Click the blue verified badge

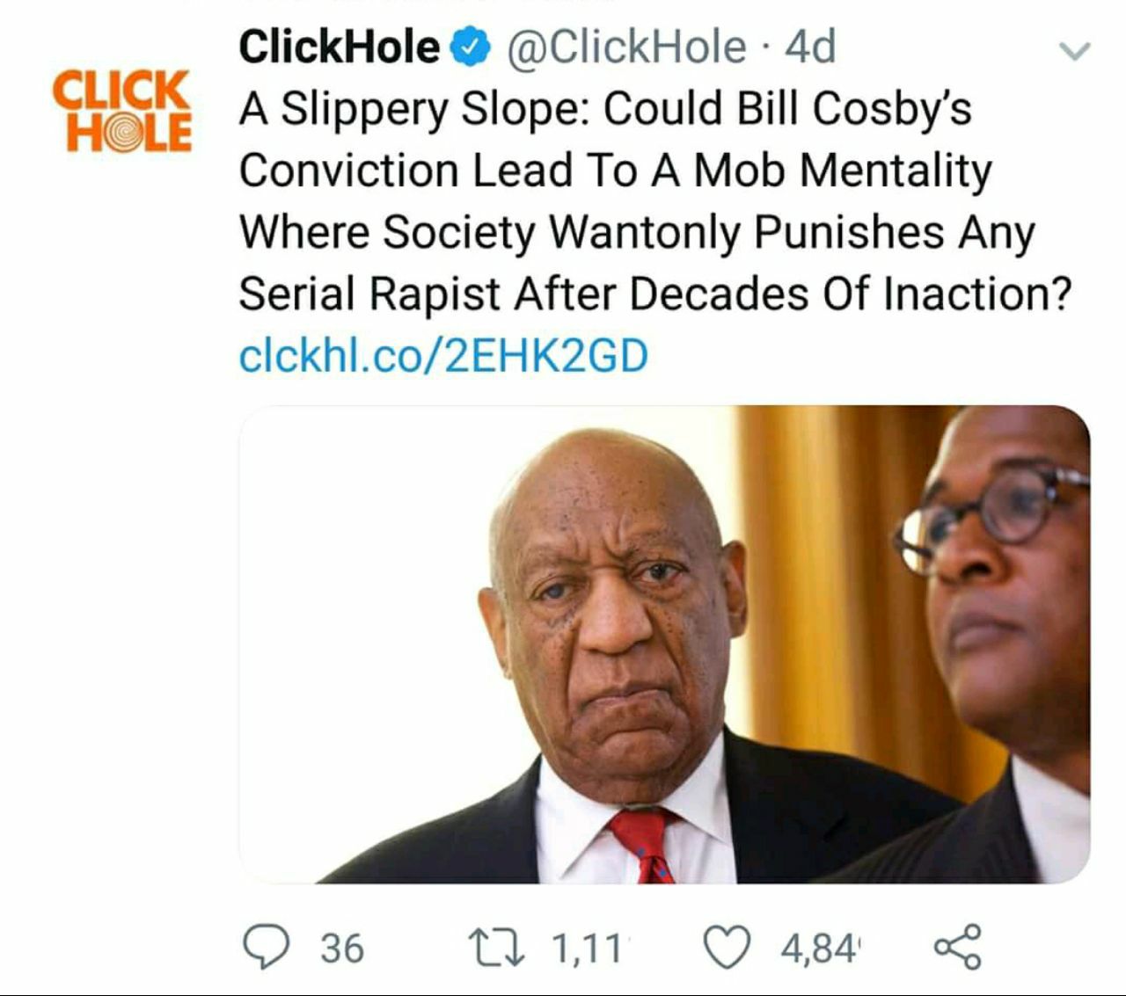point(471,47)
